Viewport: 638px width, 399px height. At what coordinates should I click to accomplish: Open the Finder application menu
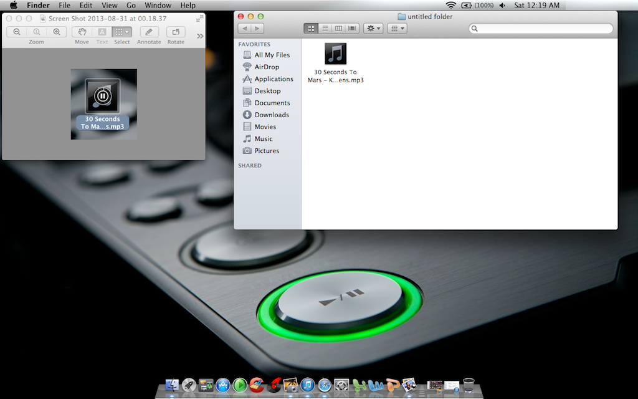click(38, 5)
